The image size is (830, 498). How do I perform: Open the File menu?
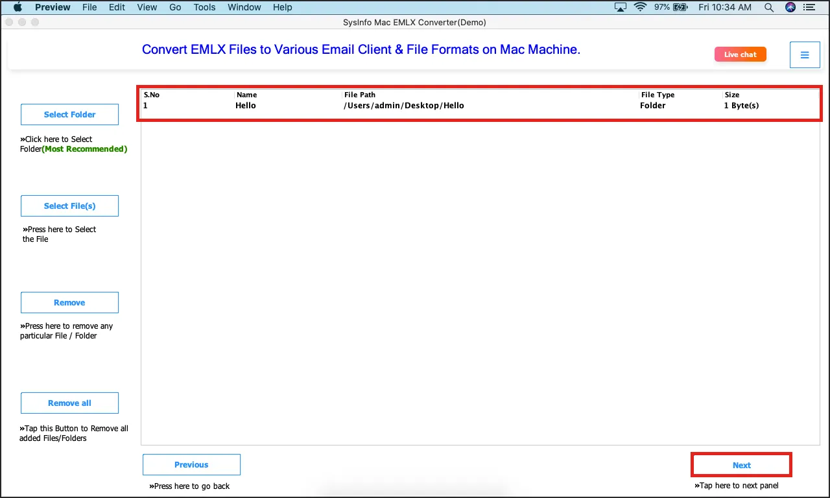pos(89,7)
